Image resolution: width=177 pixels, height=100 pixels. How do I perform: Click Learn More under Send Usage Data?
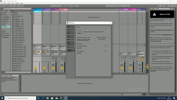tap(79, 53)
